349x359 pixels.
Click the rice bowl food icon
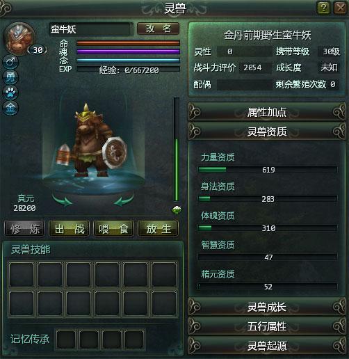point(177,209)
